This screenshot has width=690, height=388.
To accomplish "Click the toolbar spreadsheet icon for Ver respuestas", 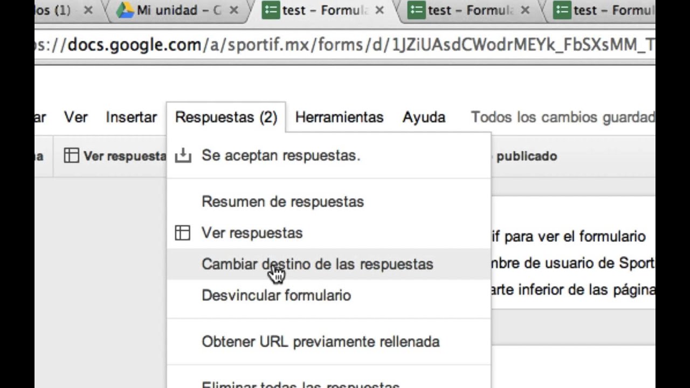I will (x=71, y=156).
